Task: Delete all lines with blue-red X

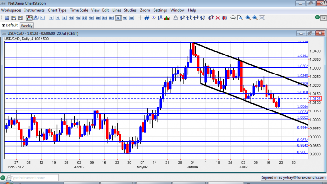Action: [x=225, y=18]
